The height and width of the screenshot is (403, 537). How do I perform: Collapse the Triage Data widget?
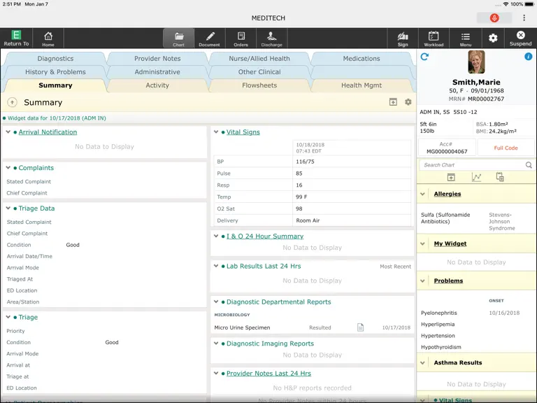click(8, 208)
